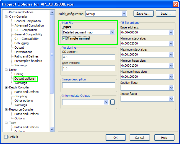Open the Map File Type dropdown
This screenshot has width=180, height=144.
click(112, 32)
